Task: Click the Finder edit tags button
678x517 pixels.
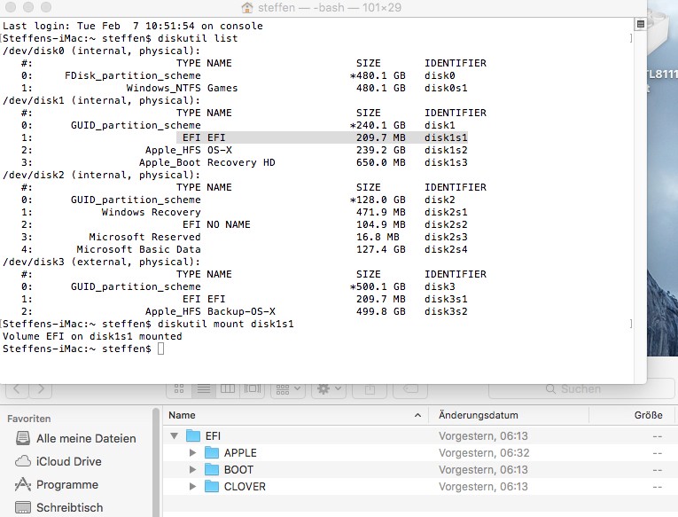Action: [x=410, y=389]
